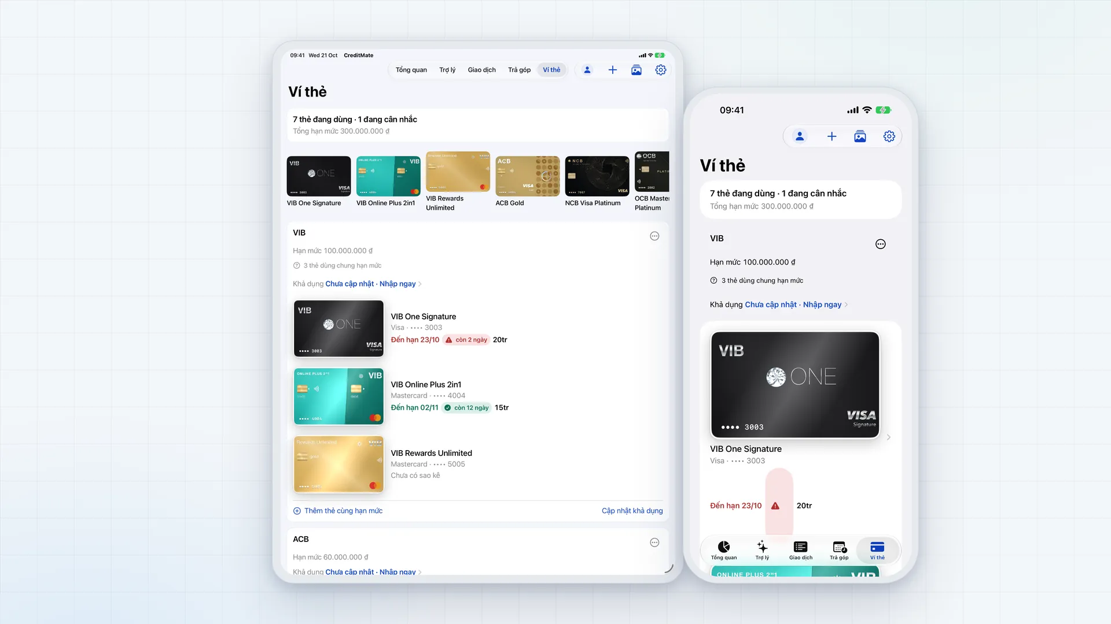Image resolution: width=1111 pixels, height=624 pixels.
Task: Open Giao dịch in the phone tab bar
Action: coord(801,551)
